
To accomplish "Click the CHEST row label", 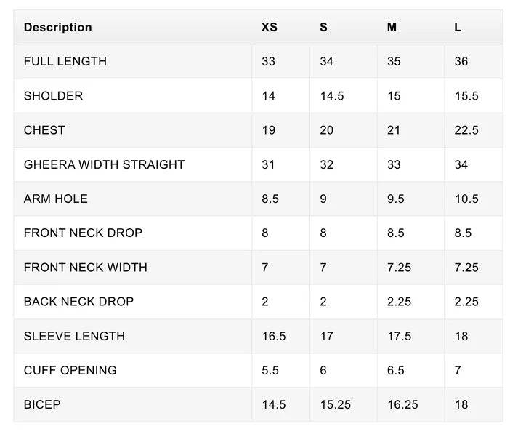I will pos(44,130).
